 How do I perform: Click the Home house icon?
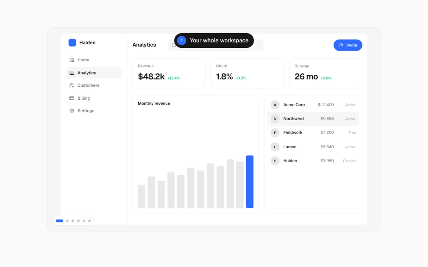tap(72, 60)
